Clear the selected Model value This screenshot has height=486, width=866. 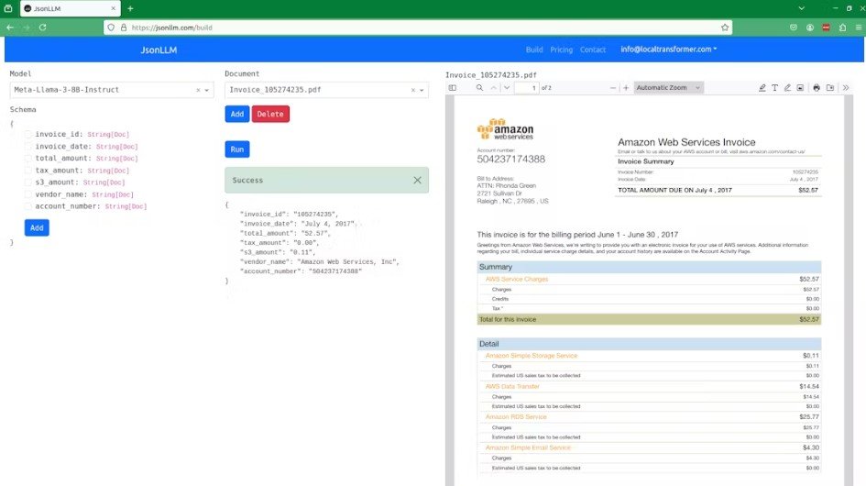click(x=198, y=90)
